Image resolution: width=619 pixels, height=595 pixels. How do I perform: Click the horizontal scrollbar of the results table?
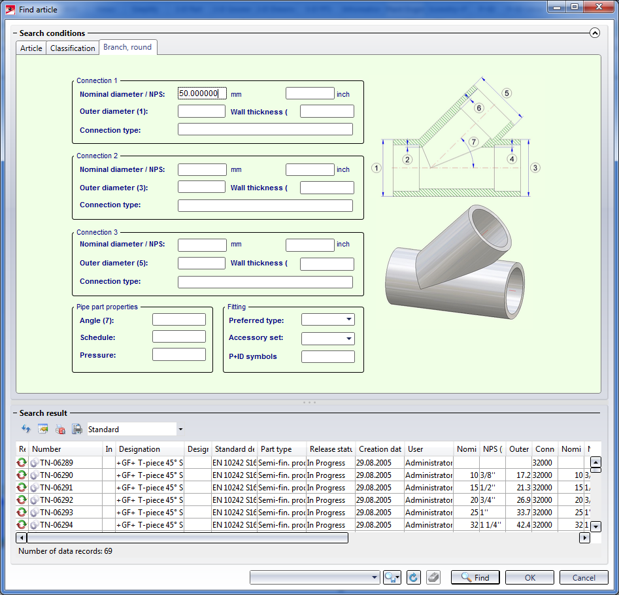[x=187, y=537]
